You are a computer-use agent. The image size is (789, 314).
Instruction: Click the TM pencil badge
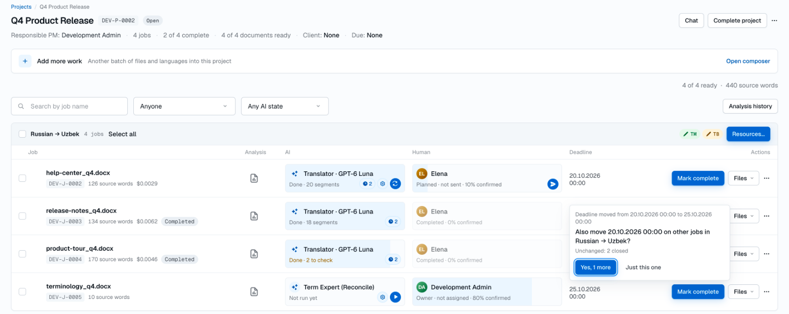(689, 134)
